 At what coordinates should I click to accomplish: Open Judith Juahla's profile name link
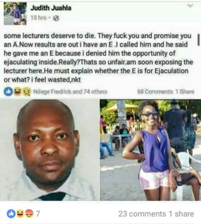tap(51, 8)
